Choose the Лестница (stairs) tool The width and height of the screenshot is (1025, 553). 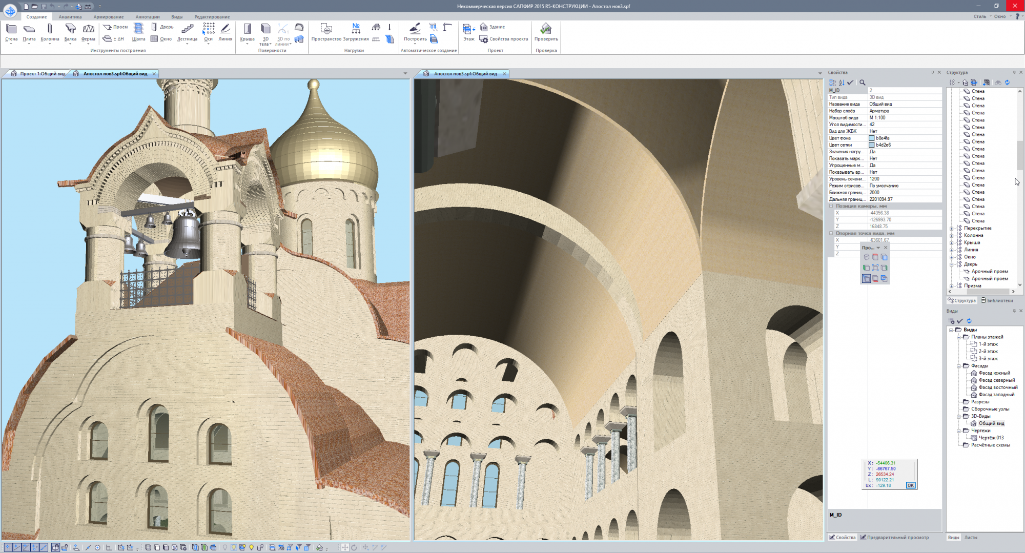(x=187, y=32)
